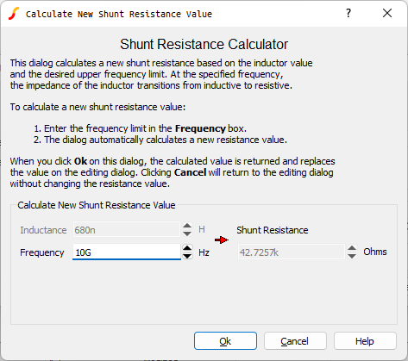Confirm the calculation with the Ok button
The height and width of the screenshot is (361, 408).
coord(225,341)
